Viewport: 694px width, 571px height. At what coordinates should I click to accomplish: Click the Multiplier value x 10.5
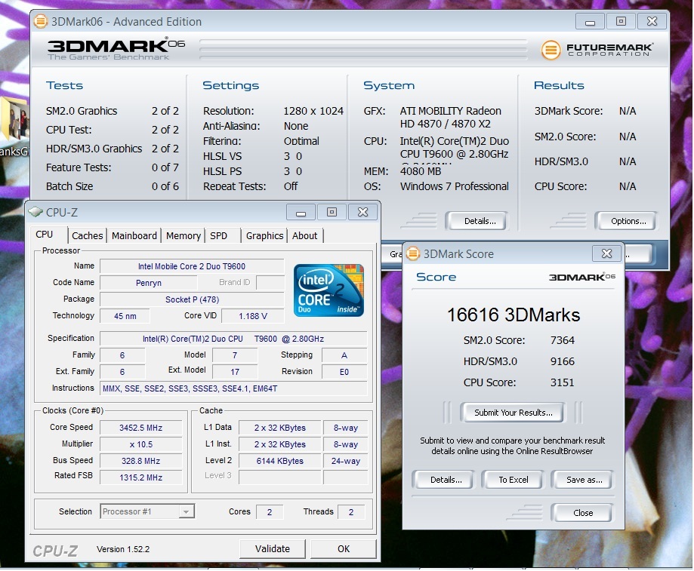click(x=140, y=444)
